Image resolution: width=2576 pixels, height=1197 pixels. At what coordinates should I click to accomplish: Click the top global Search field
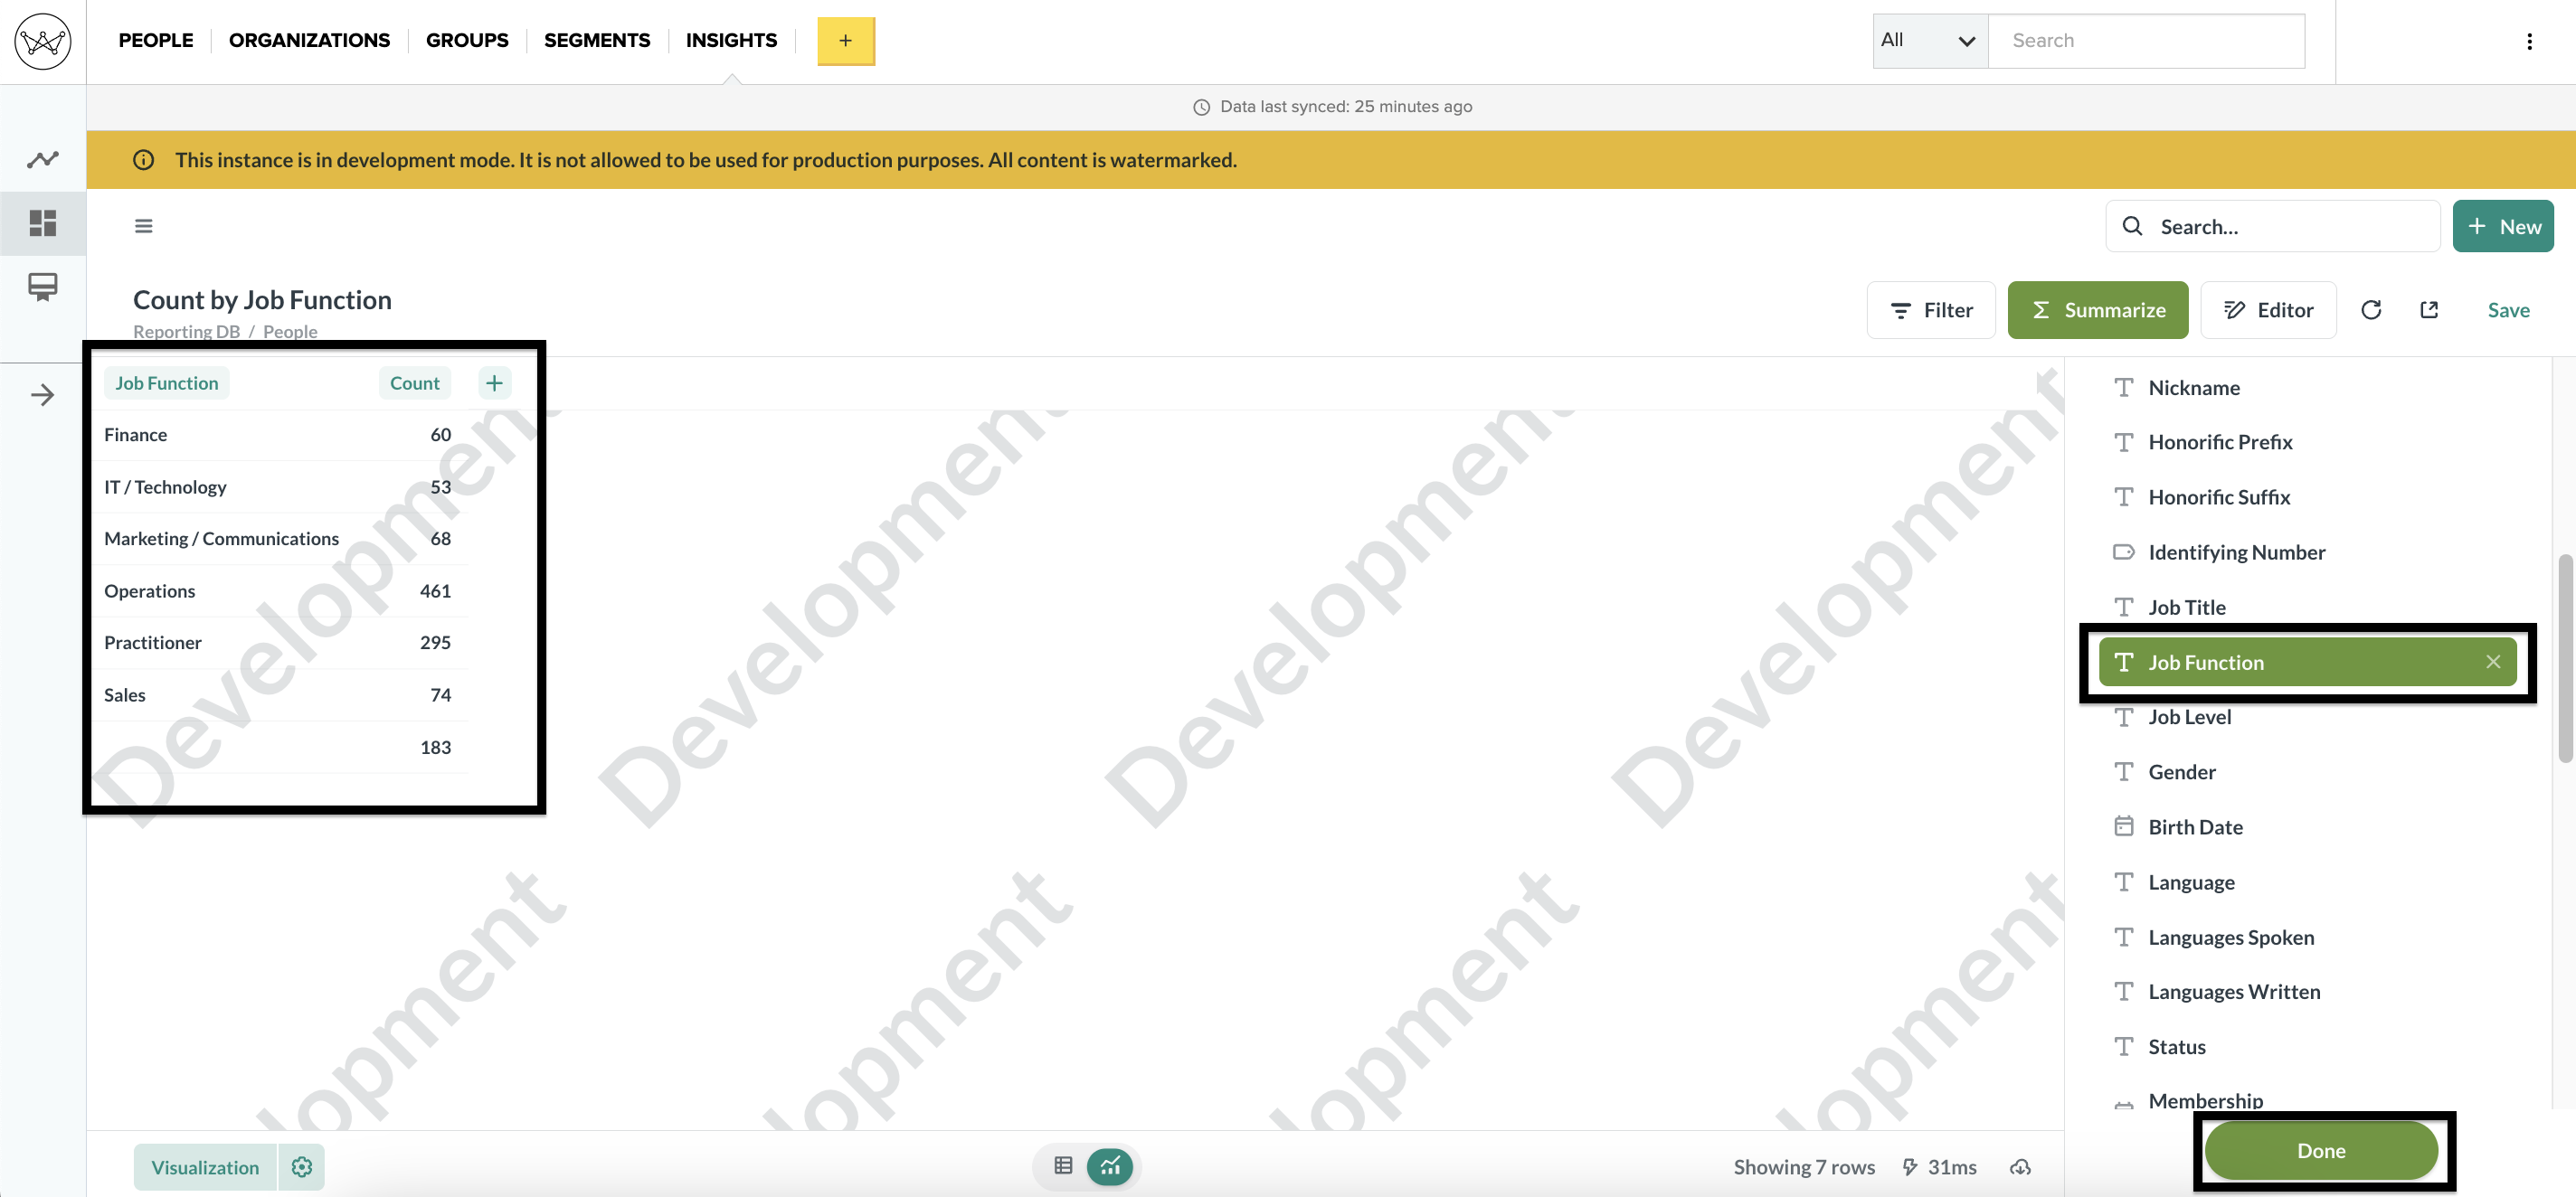(x=2146, y=41)
